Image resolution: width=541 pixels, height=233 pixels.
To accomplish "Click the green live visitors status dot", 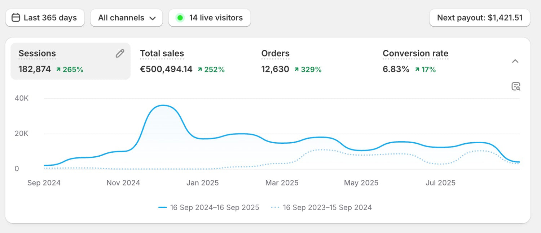I will click(180, 18).
